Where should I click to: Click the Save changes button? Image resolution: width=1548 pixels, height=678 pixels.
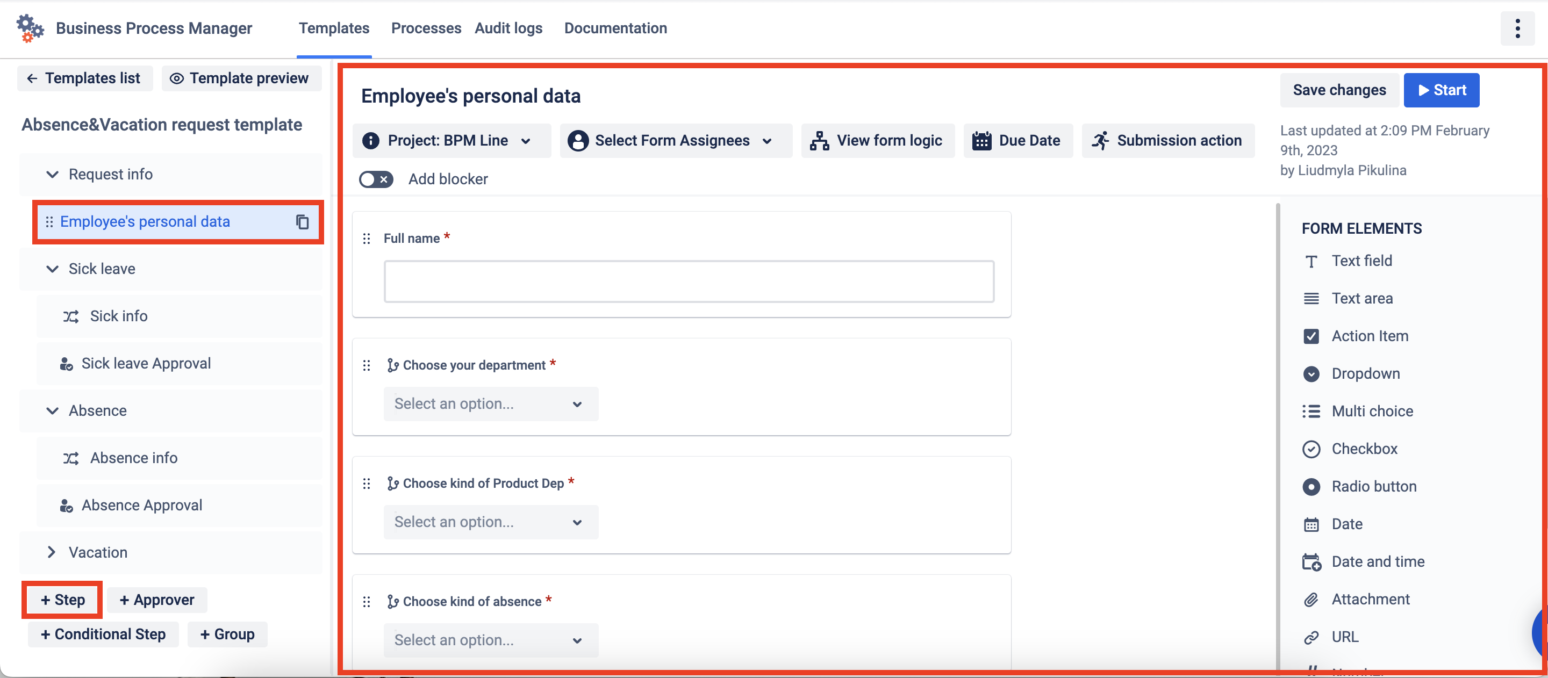pyautogui.click(x=1339, y=90)
